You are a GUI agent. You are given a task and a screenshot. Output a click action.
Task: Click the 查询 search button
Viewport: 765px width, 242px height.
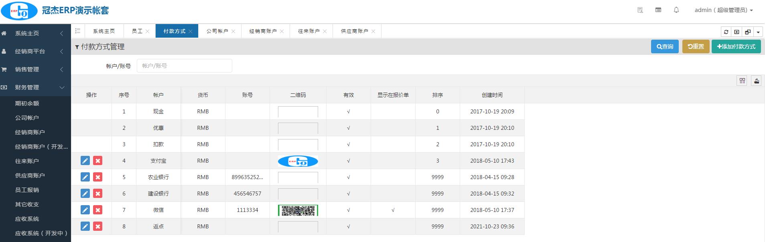665,46
